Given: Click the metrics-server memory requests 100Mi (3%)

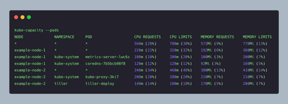Looking at the screenshot, I should (212, 57).
